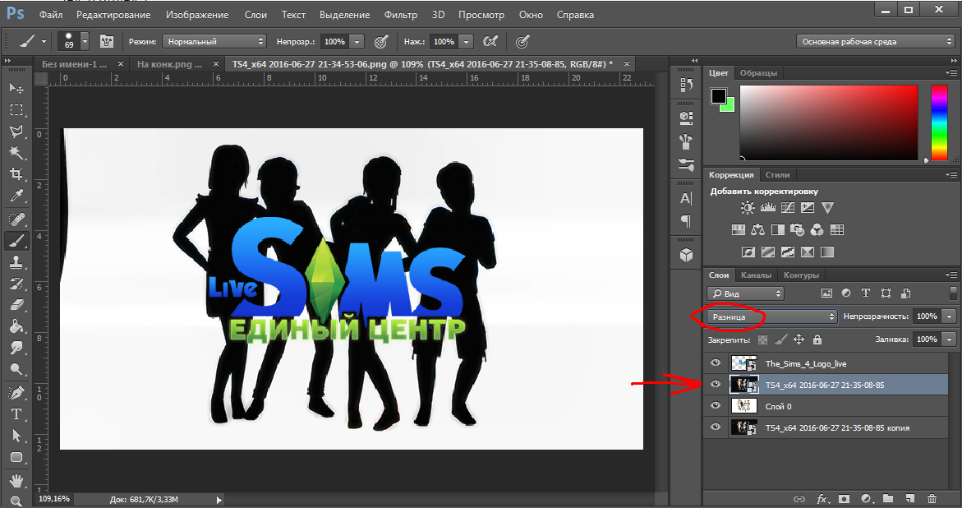
Task: Open the Режим blend mode dropdown
Action: [214, 42]
